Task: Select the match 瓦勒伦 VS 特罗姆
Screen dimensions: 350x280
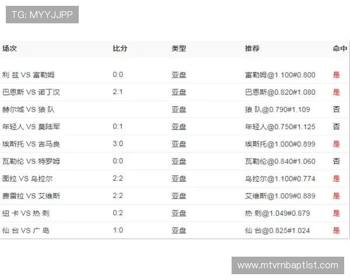Action: [31, 161]
